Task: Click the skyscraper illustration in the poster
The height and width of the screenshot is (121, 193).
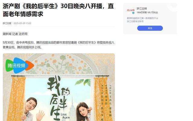Action: (72, 108)
